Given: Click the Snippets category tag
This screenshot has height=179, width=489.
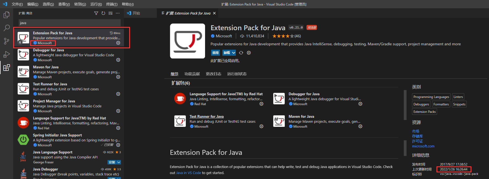Looking at the screenshot, I should [459, 104].
